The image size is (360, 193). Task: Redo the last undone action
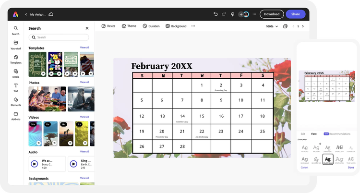pos(224,14)
